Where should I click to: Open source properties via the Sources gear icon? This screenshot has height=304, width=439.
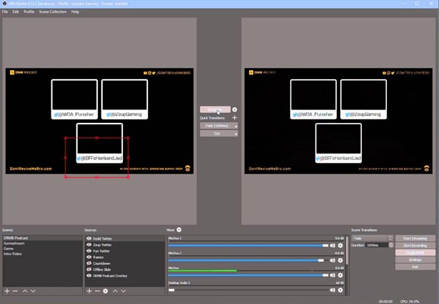tap(105, 291)
